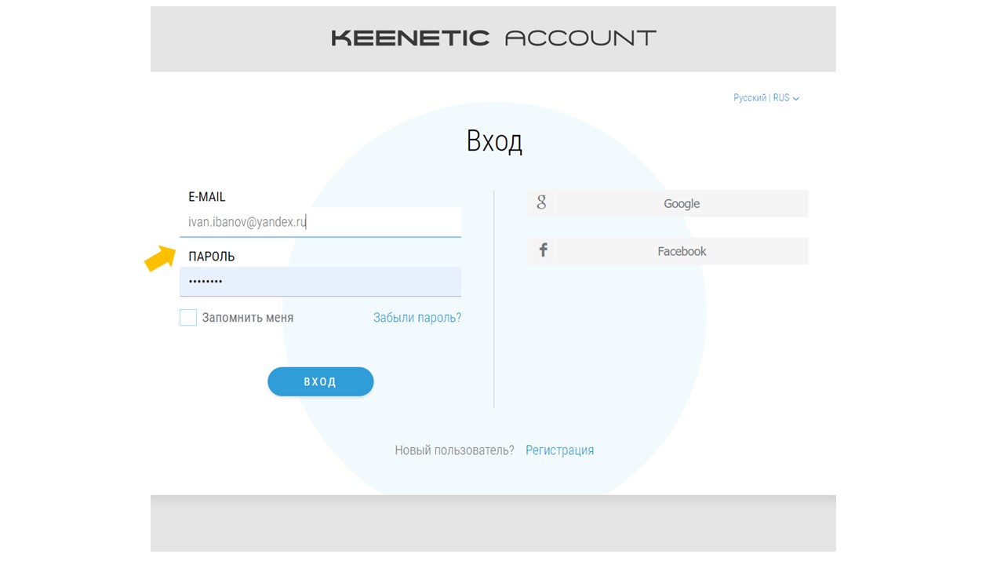The height and width of the screenshot is (565, 1004).
Task: Click the E-MAIL field label
Action: [x=207, y=197]
